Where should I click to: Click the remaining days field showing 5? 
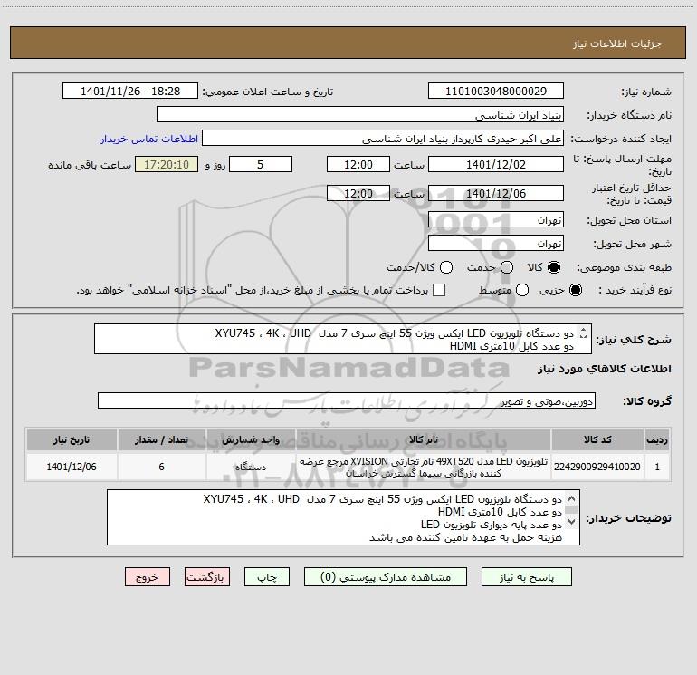(x=261, y=164)
